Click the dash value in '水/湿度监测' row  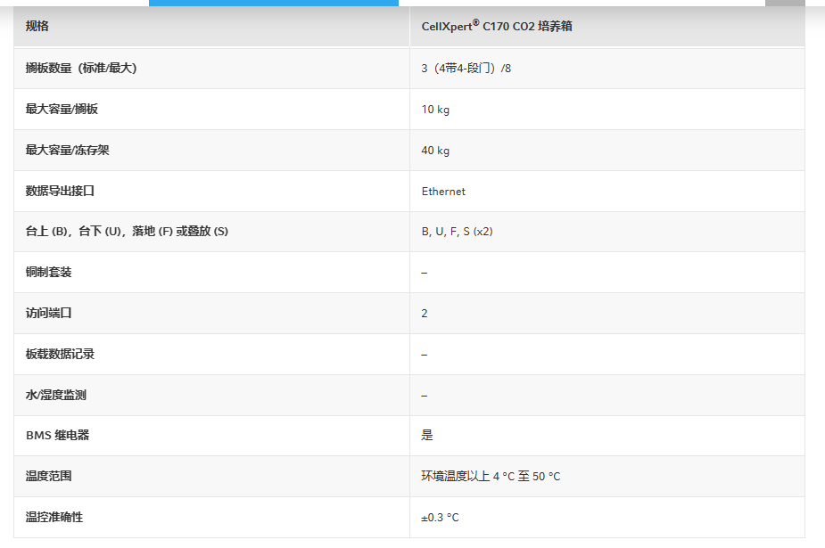click(x=424, y=396)
